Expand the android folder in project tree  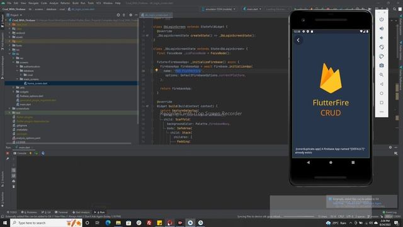click(x=10, y=33)
